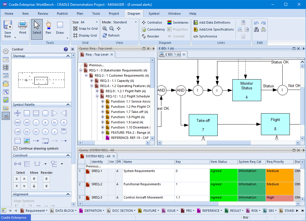306x221 pixels.
Task: Click Add Data Definitions
Action: pos(212,22)
